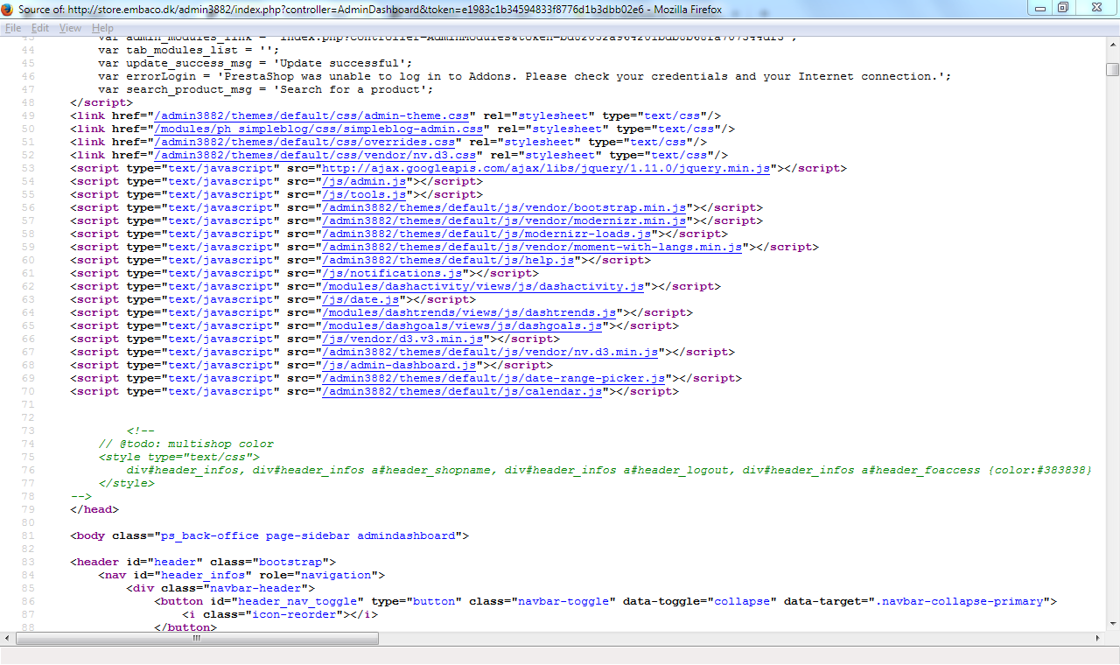
Task: Click the /js/admin.js script link
Action: click(x=364, y=181)
